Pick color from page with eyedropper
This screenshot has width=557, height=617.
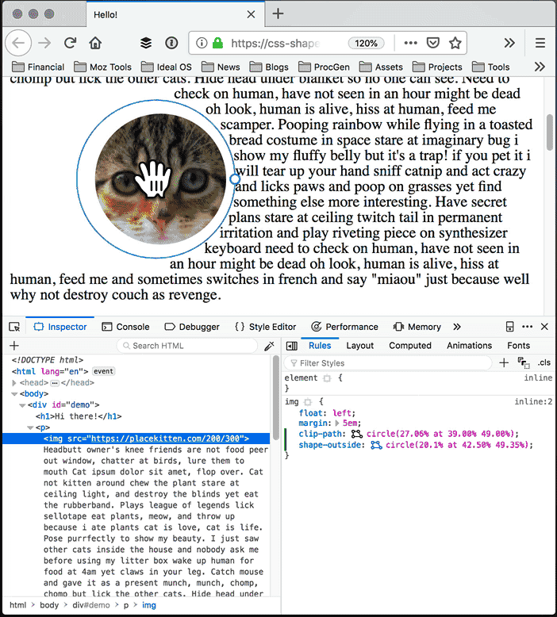[x=269, y=346]
